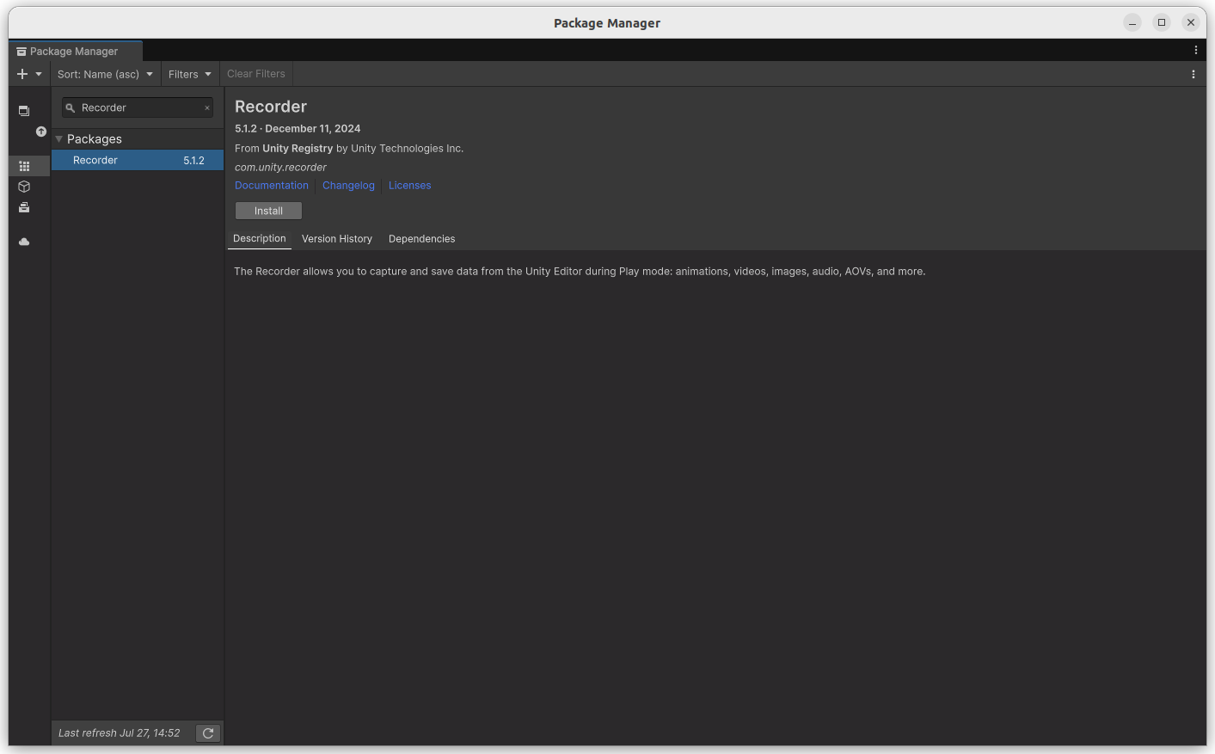The height and width of the screenshot is (754, 1215).
Task: Open the In Project packages view icon
Action: tap(24, 111)
